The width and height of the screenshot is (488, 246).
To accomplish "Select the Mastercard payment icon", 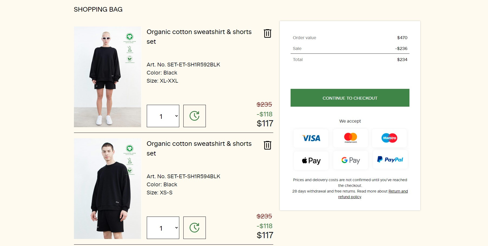I will (350, 138).
